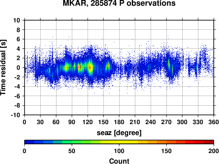Screen dimensions: 219x164
Task: Click the green colorbar segment near 50
Action: (72, 142)
